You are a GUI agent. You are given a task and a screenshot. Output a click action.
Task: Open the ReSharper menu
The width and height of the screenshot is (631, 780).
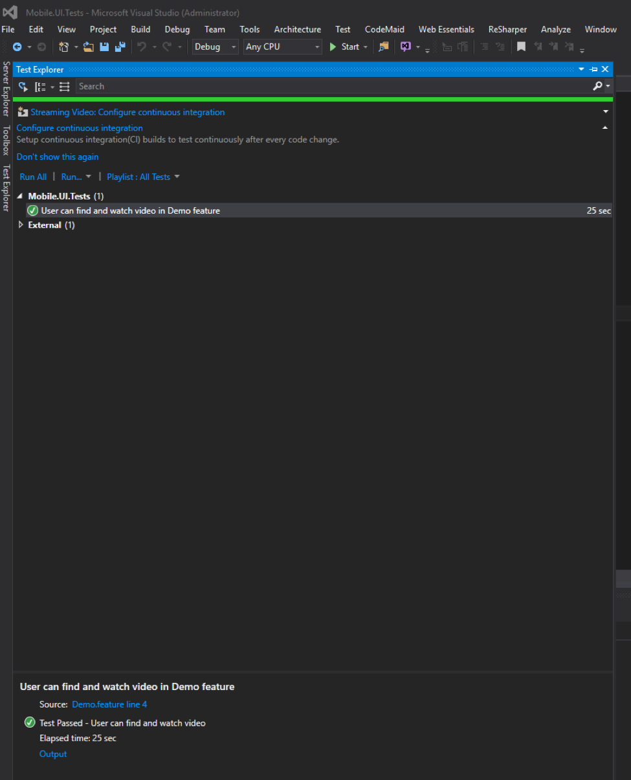(x=507, y=29)
